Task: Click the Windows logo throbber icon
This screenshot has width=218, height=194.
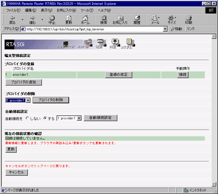Action: 211,10
